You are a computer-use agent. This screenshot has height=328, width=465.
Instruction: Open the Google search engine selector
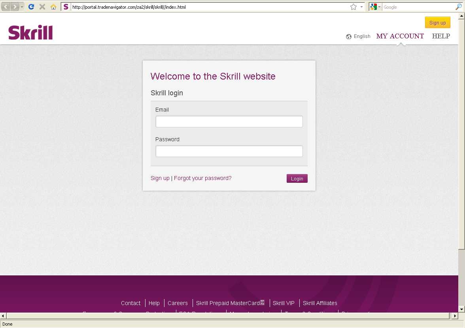coord(375,7)
